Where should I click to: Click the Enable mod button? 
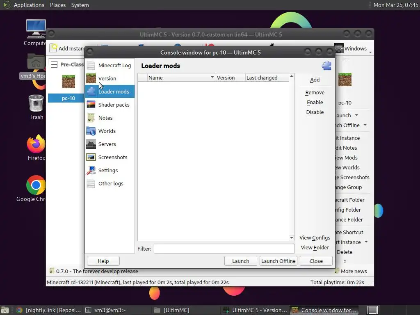(x=315, y=102)
